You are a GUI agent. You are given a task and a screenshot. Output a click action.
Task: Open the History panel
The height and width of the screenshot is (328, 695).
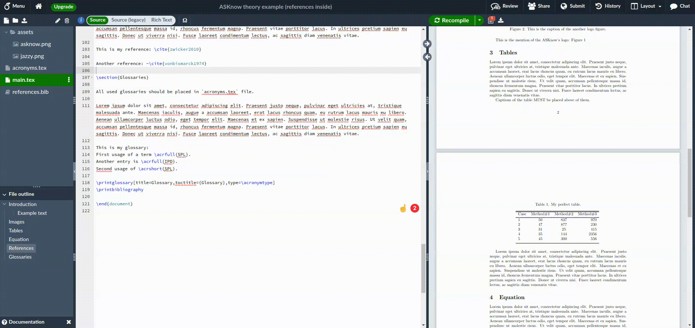[608, 6]
